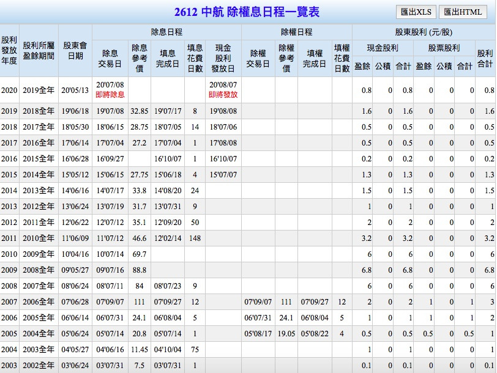Click the 除權交易日 column header
This screenshot has height=373, width=497.
[x=258, y=58]
